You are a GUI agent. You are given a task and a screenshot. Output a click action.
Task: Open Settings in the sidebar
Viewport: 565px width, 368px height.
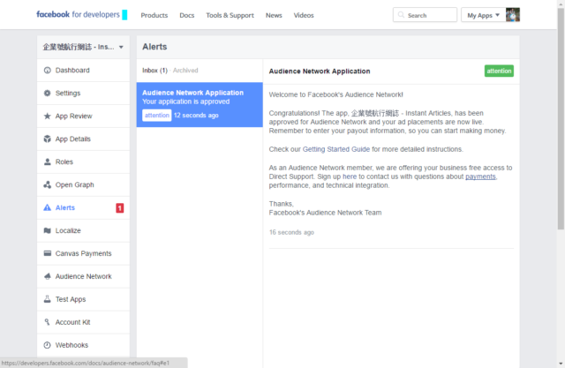83,93
